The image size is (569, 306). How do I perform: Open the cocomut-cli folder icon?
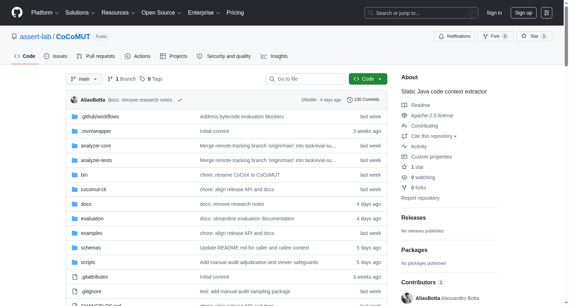[75, 189]
